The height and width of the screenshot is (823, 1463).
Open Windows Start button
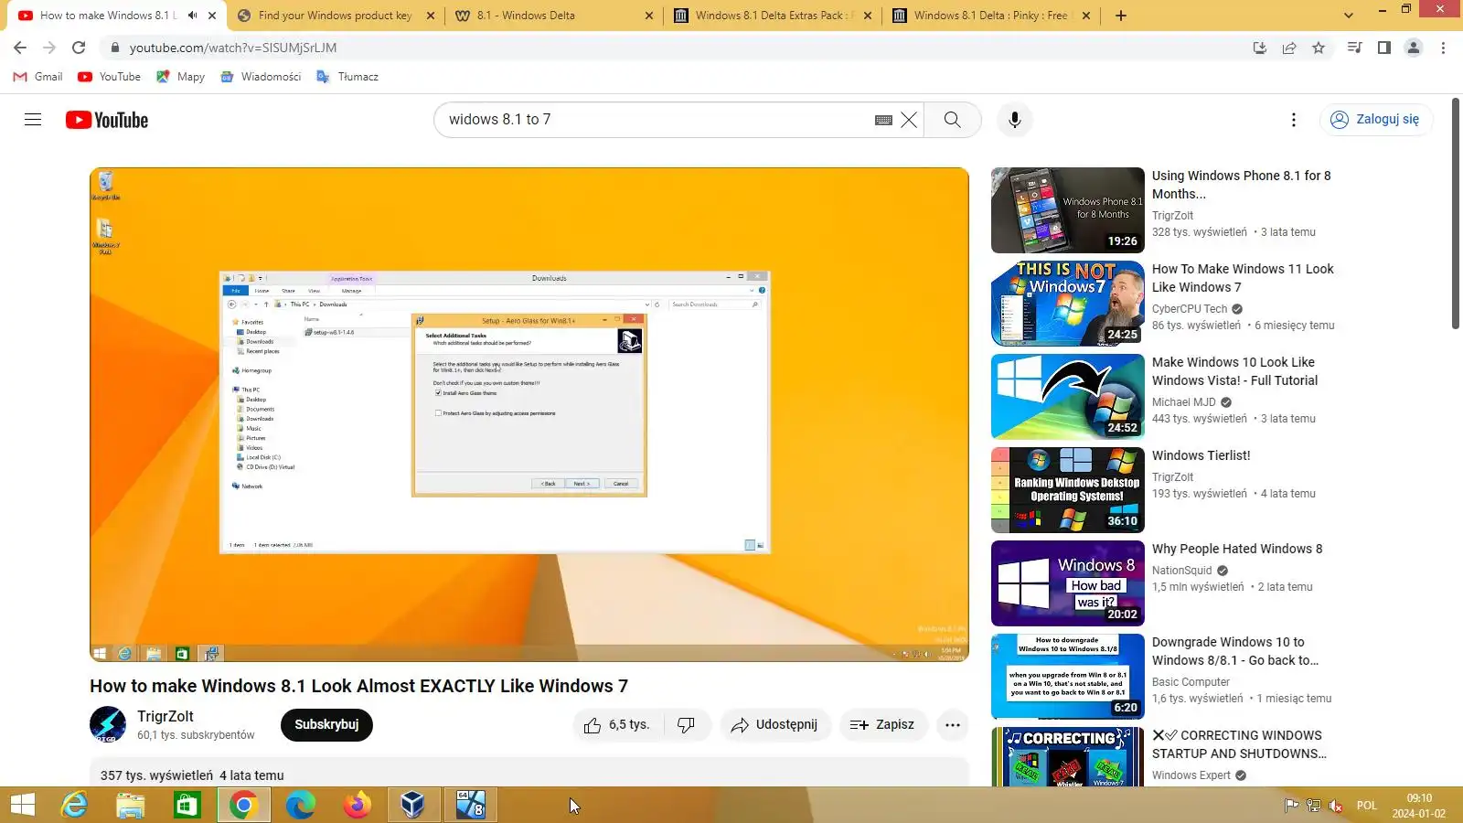[23, 805]
